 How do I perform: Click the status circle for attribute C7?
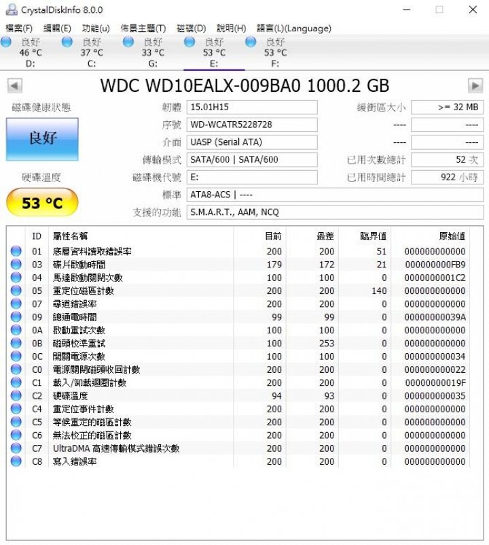point(16,448)
